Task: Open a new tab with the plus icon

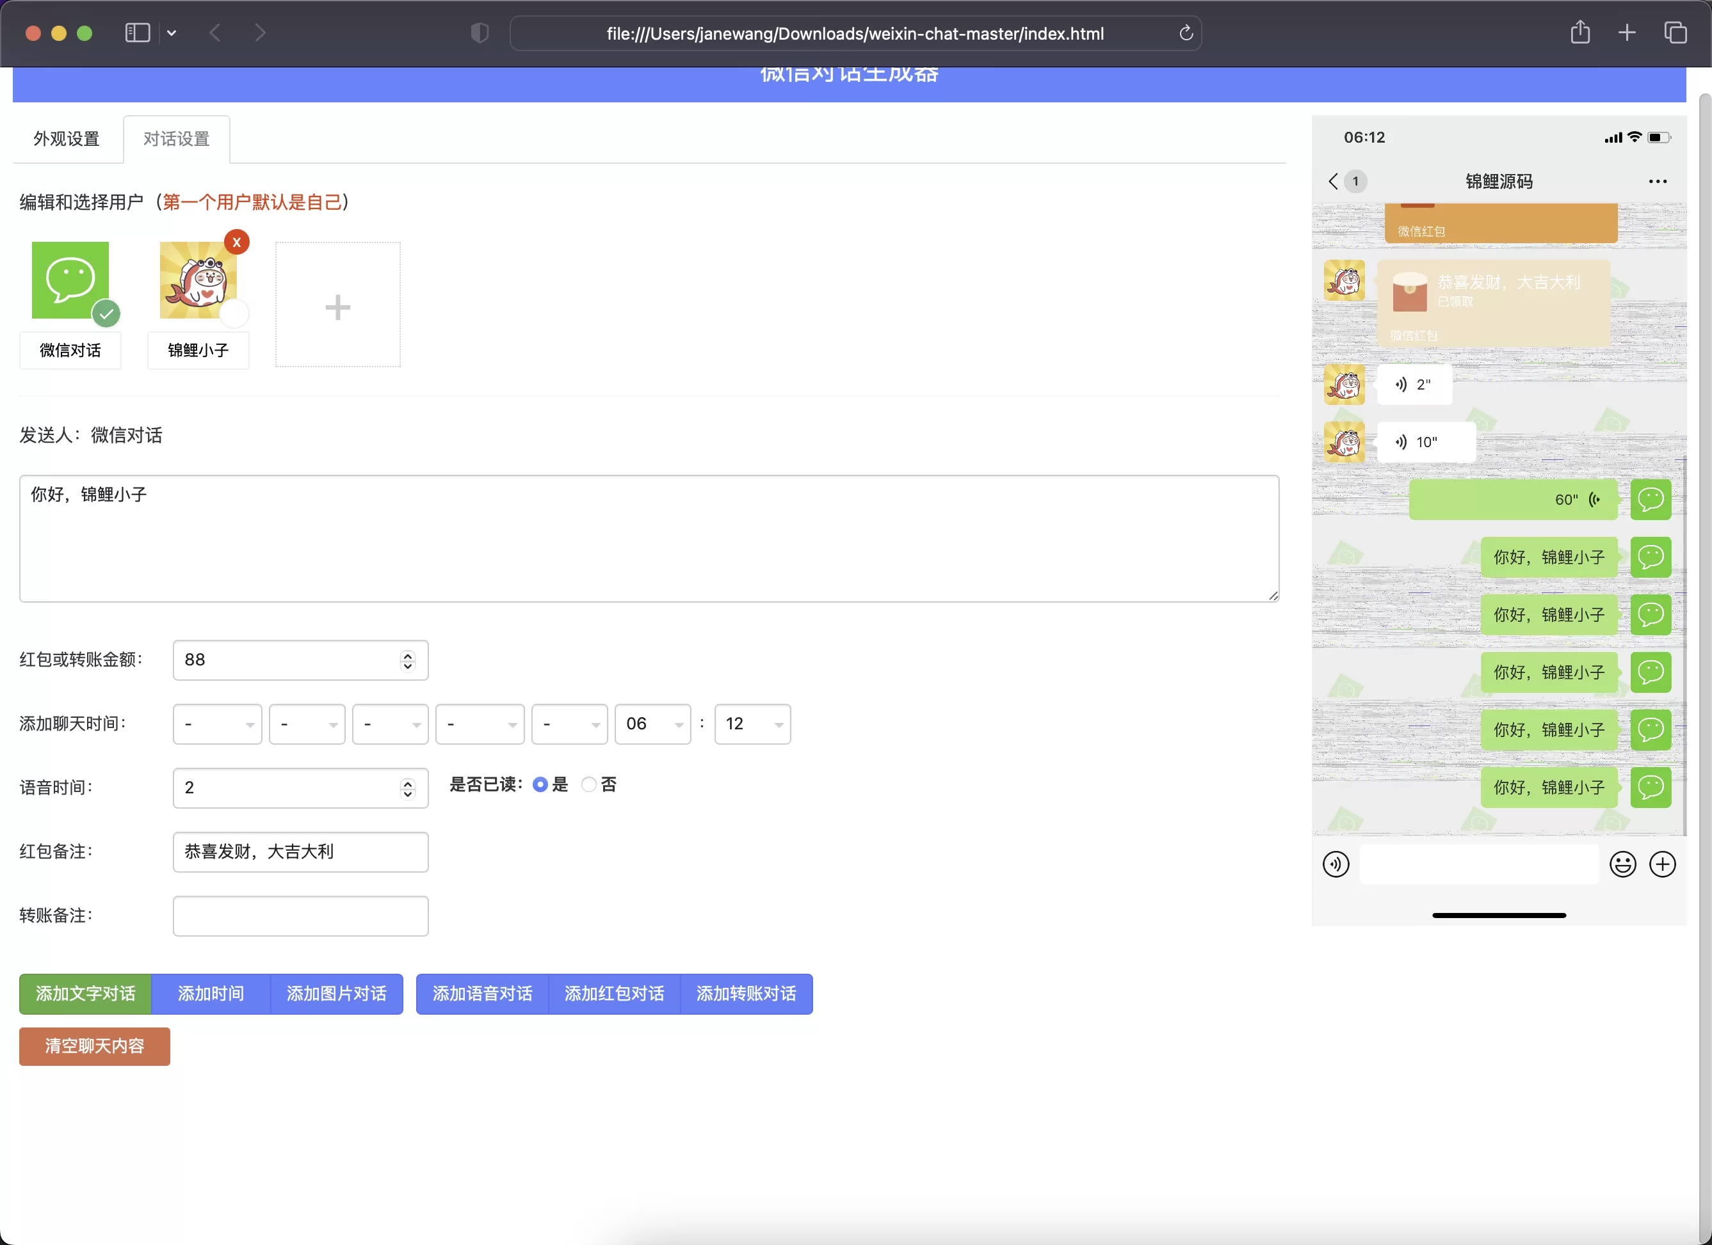Action: [1627, 33]
